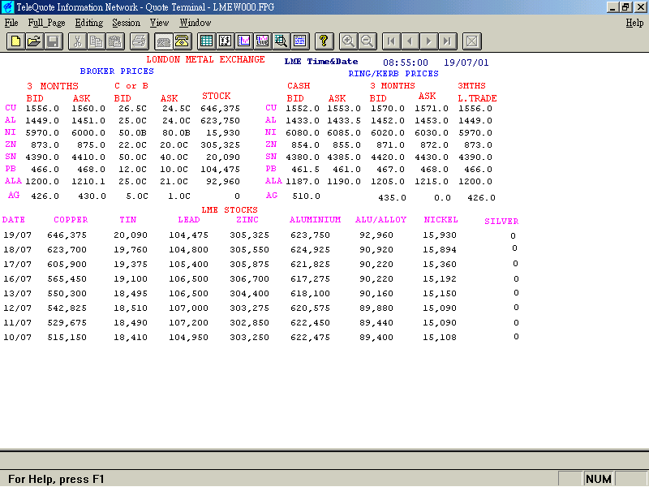The image size is (649, 487).
Task: Go to the last page arrow
Action: (448, 41)
